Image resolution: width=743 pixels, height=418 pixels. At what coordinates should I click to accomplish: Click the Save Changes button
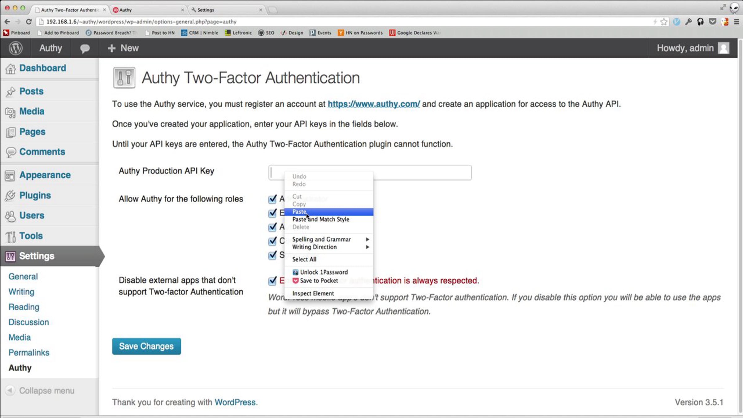tap(146, 346)
